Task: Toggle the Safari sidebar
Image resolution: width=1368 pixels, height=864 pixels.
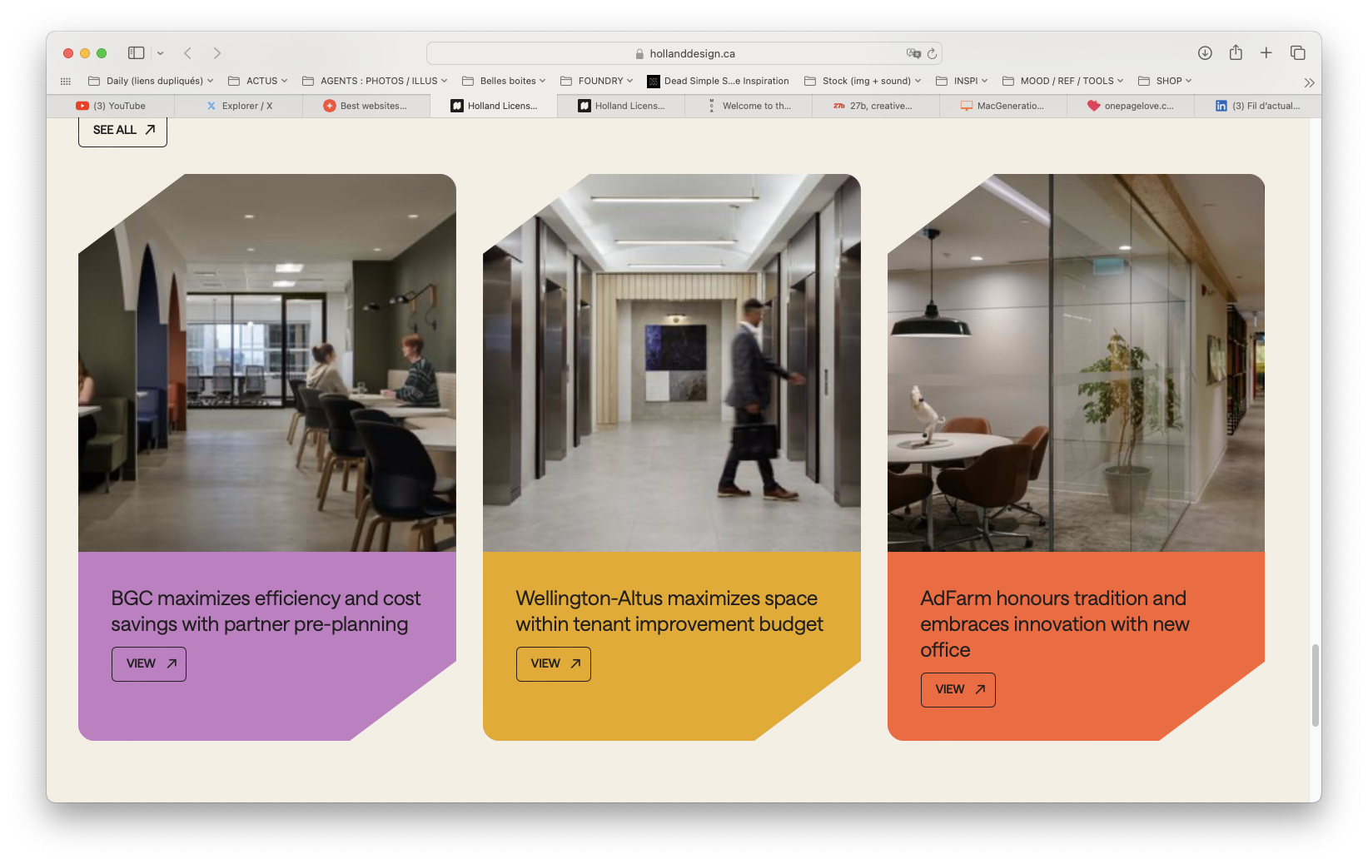Action: 137,53
